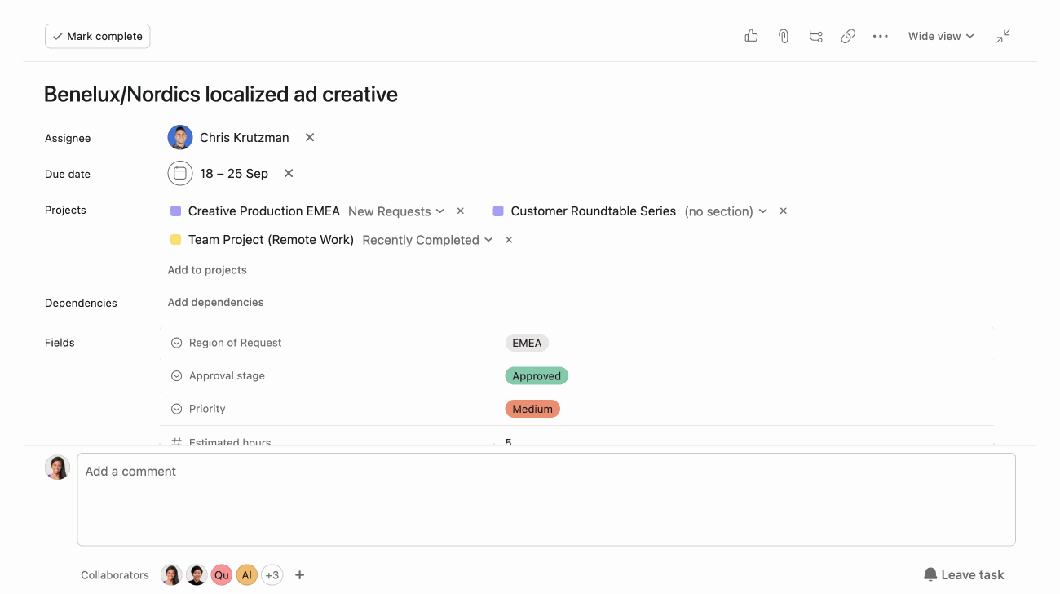Like the task with the thumbs-up icon
This screenshot has height=594, width=1060.
(750, 36)
